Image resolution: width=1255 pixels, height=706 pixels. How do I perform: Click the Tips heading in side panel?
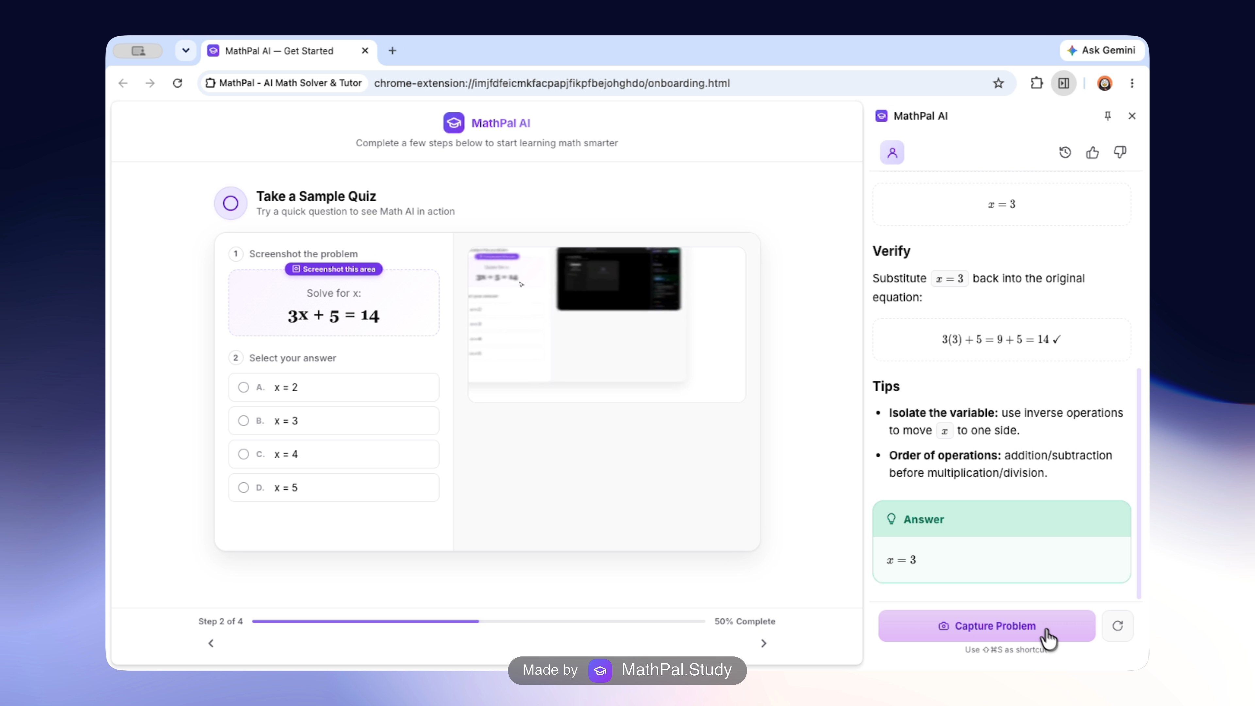(x=886, y=386)
